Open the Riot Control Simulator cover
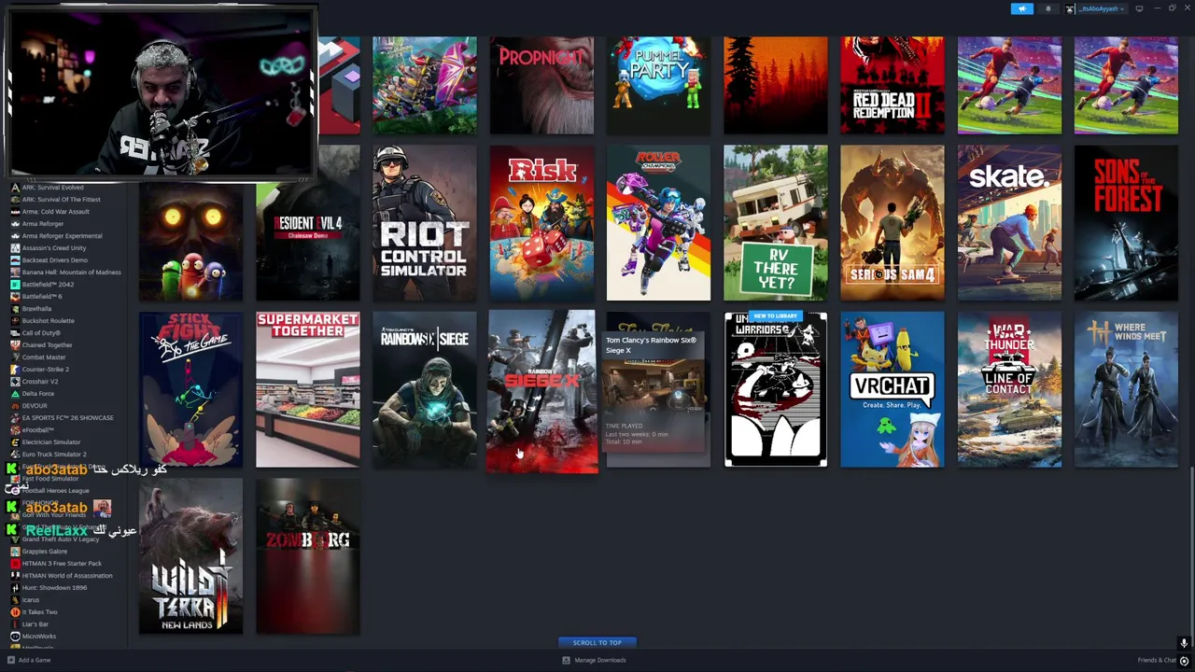 [x=425, y=223]
